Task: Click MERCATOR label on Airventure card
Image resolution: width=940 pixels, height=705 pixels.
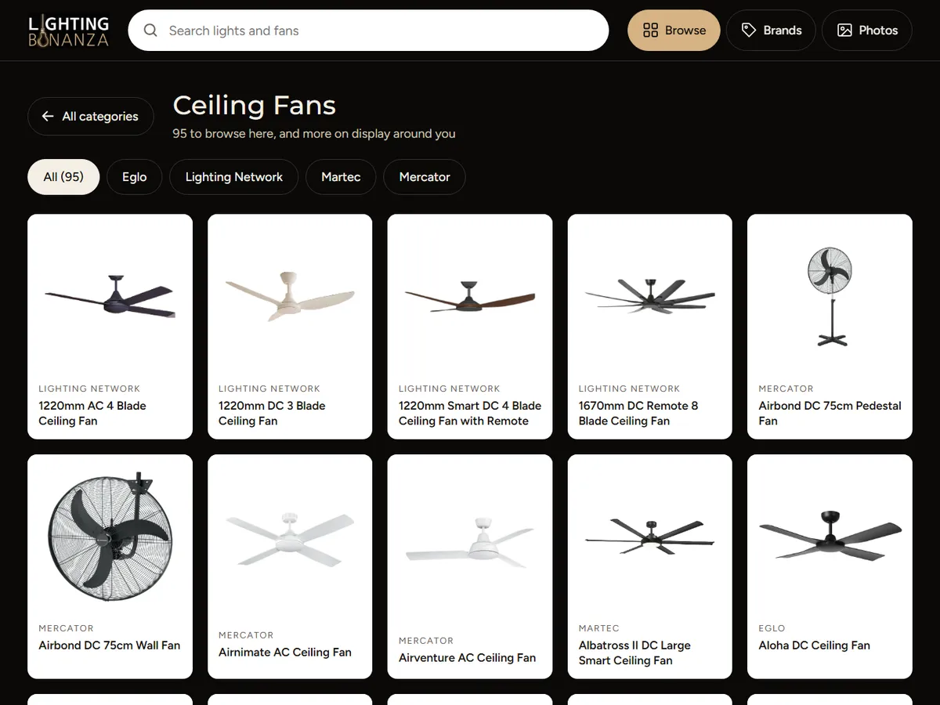Action: (427, 641)
